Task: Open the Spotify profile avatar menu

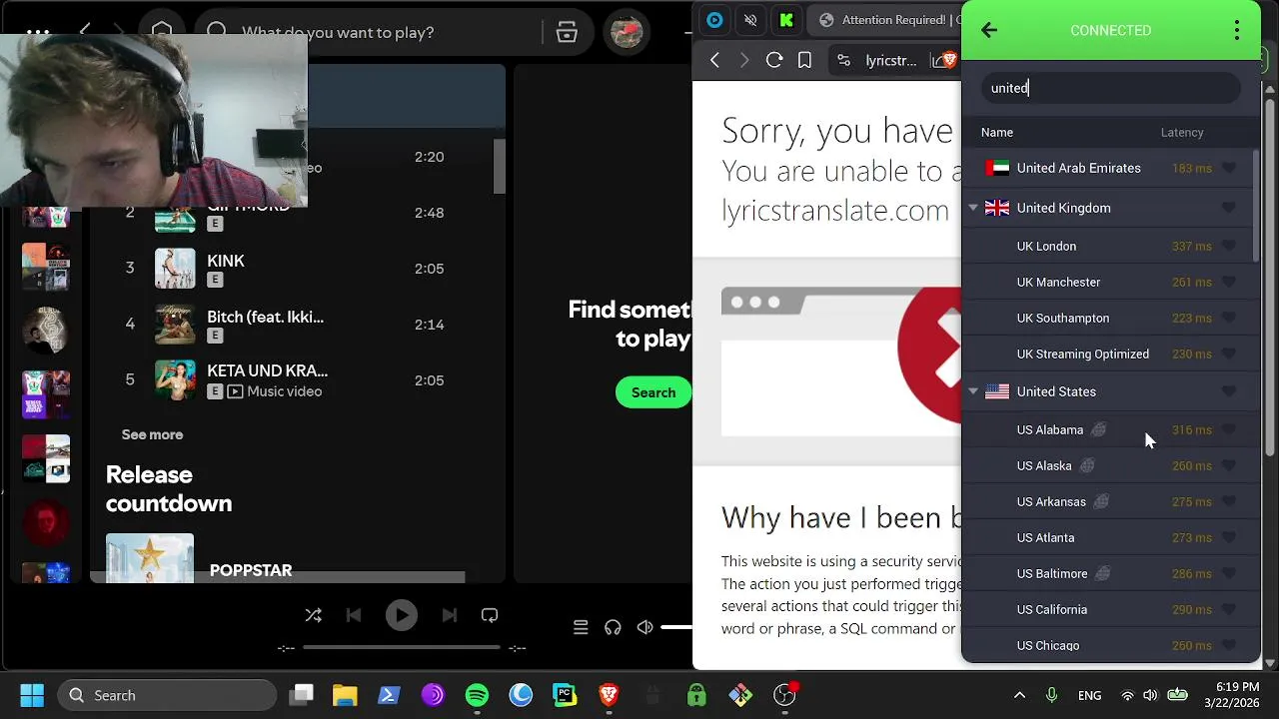Action: [627, 32]
